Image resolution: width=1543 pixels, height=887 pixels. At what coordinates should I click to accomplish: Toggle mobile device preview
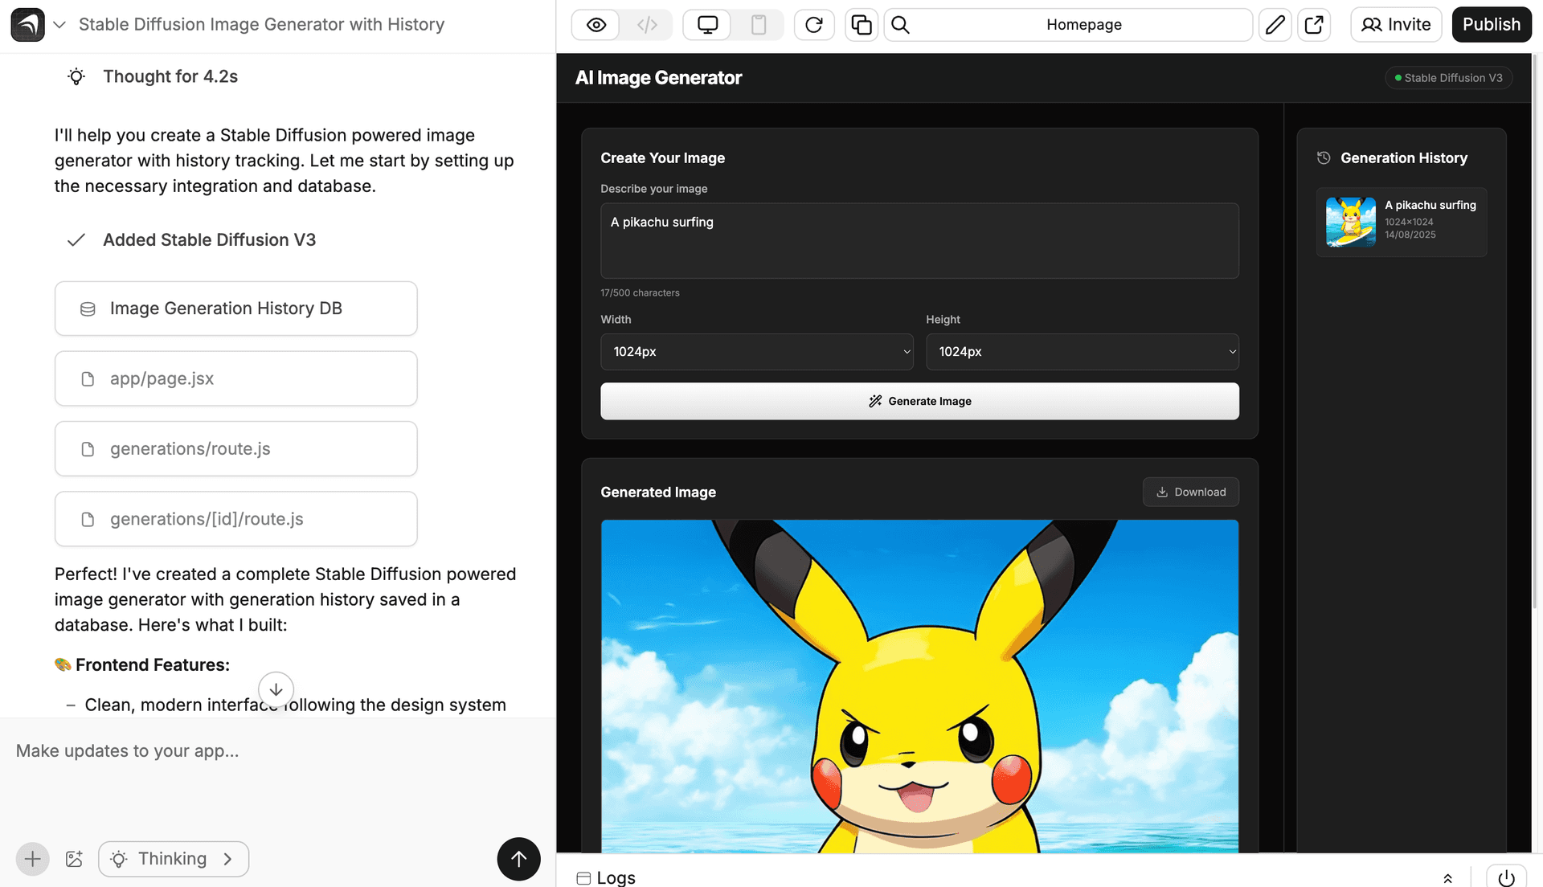tap(758, 25)
